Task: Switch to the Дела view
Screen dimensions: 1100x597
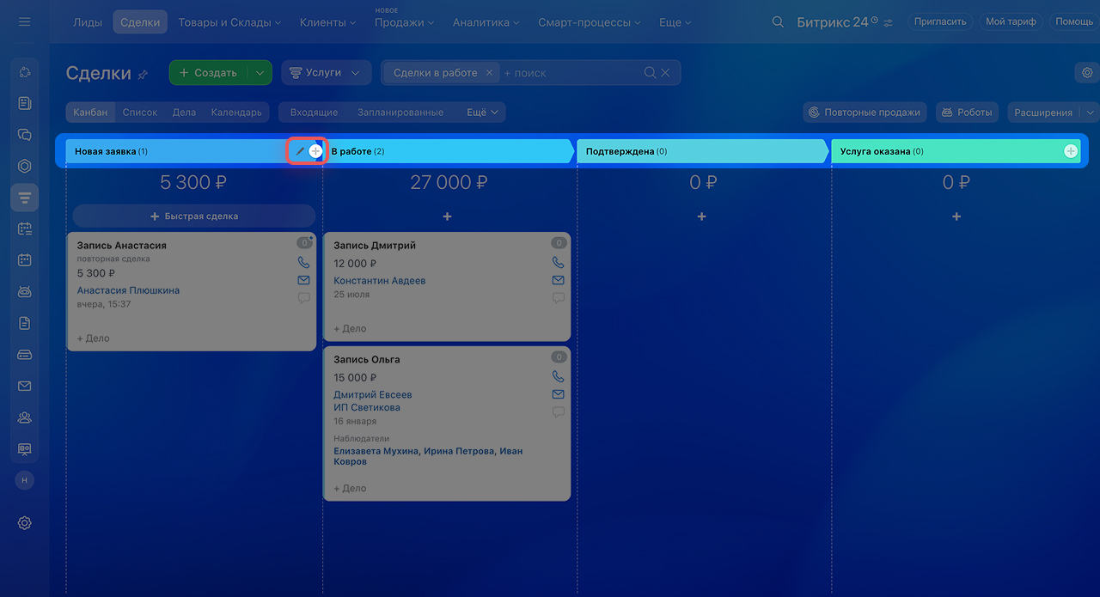Action: (x=184, y=113)
